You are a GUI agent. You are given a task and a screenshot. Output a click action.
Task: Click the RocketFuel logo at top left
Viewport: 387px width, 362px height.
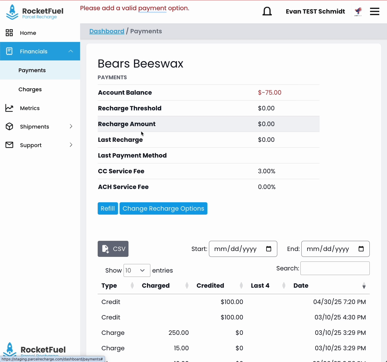tap(35, 12)
